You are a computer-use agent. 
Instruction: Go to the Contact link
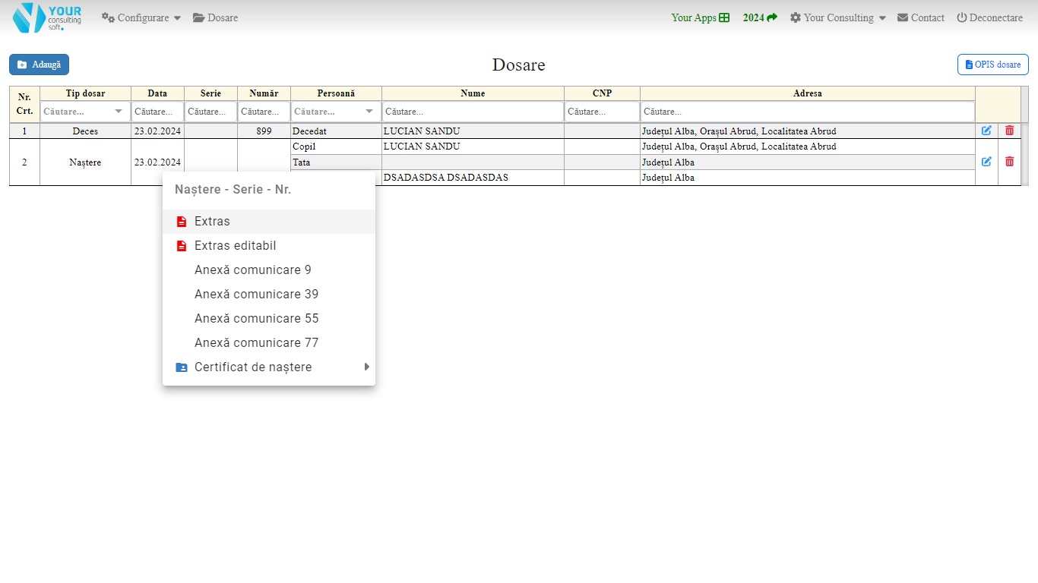coord(920,17)
